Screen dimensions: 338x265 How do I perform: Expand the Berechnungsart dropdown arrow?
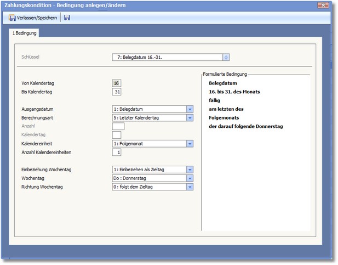[x=190, y=117]
